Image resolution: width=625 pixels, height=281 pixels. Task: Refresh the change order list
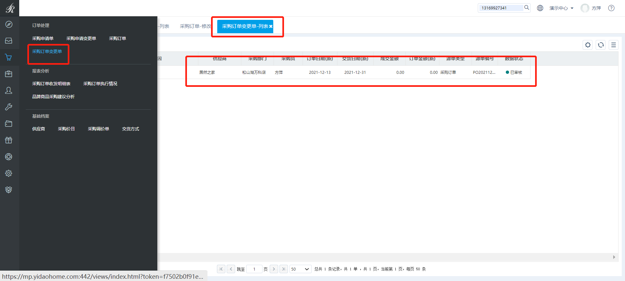[601, 45]
